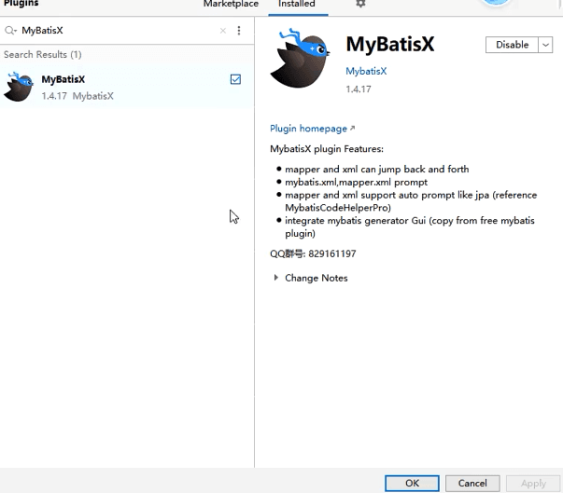The height and width of the screenshot is (493, 563).
Task: Open the Disable button dropdown arrow
Action: [x=545, y=45]
